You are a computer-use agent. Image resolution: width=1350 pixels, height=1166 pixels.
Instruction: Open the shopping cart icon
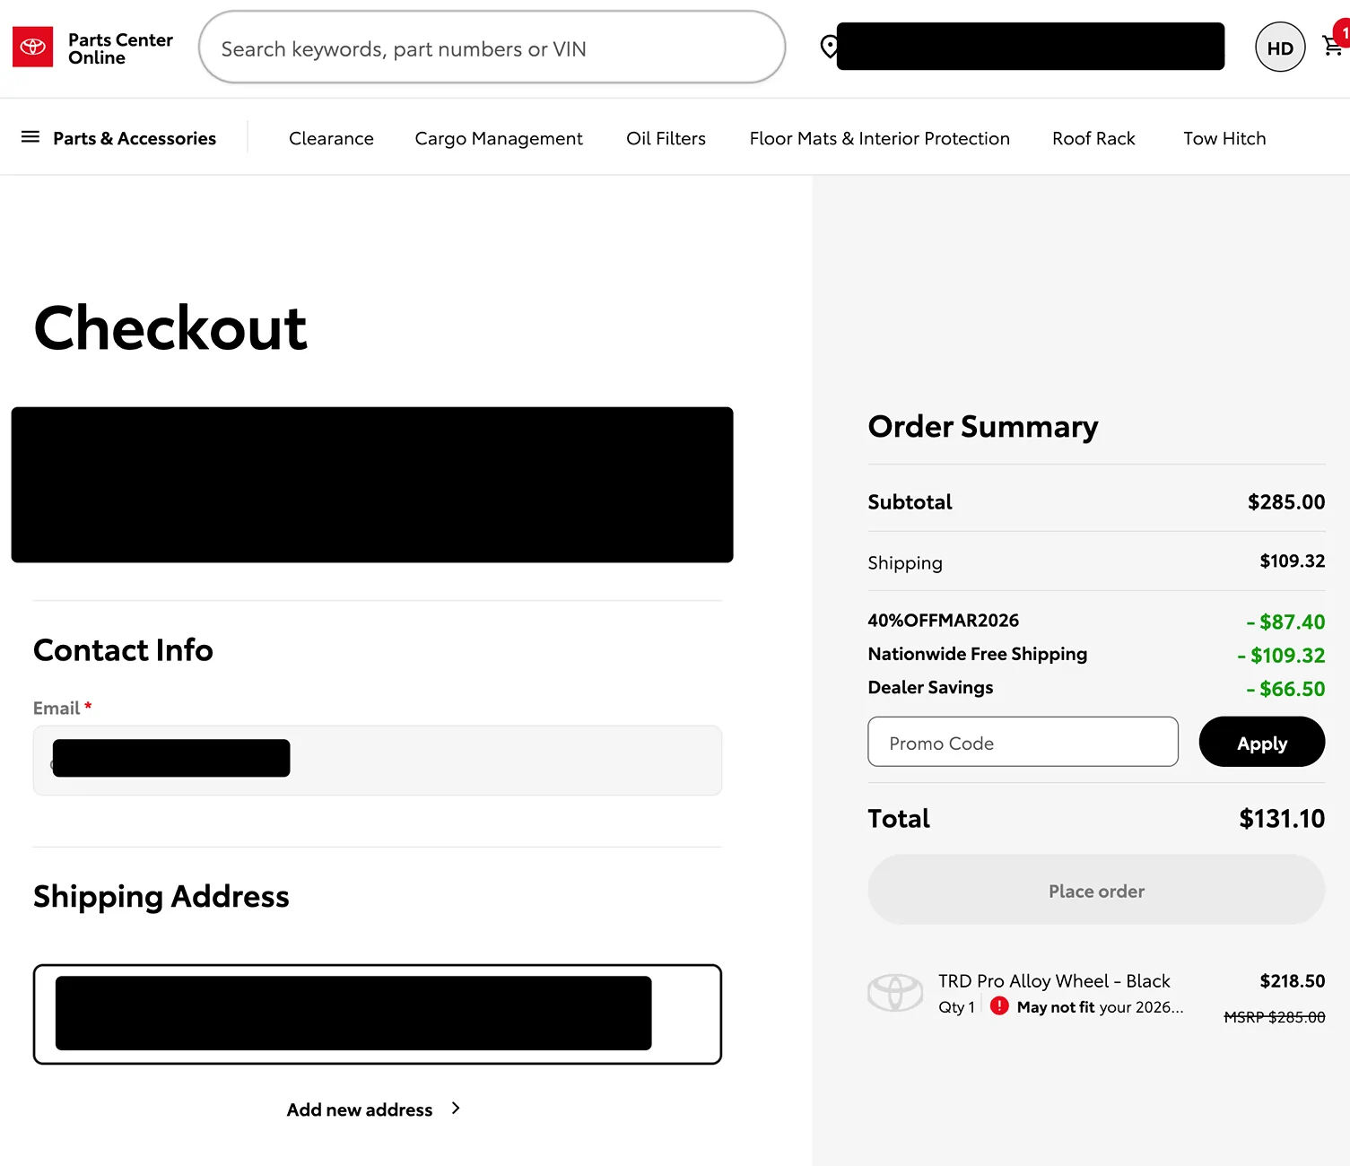1332,47
